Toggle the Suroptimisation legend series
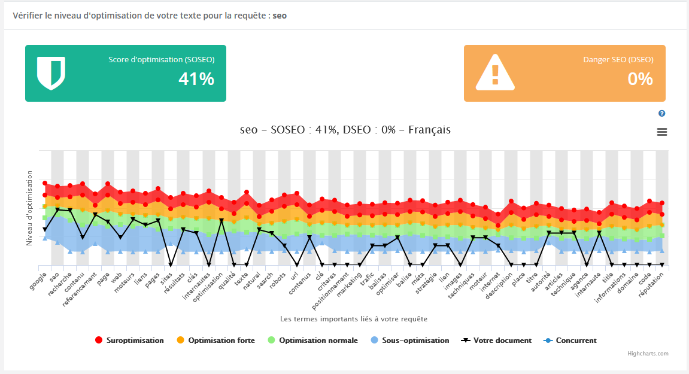689x374 pixels. (135, 340)
